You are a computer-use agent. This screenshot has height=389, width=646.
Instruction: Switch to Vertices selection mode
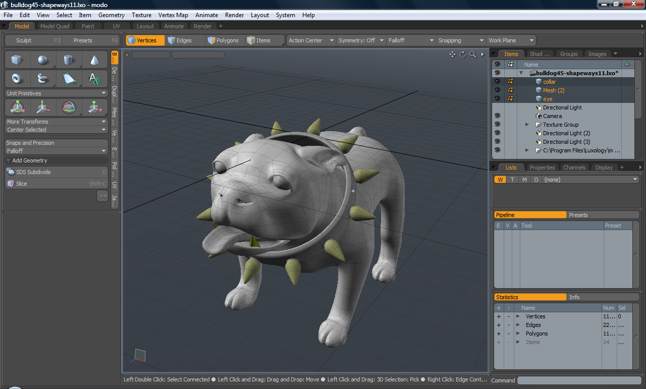coord(145,40)
